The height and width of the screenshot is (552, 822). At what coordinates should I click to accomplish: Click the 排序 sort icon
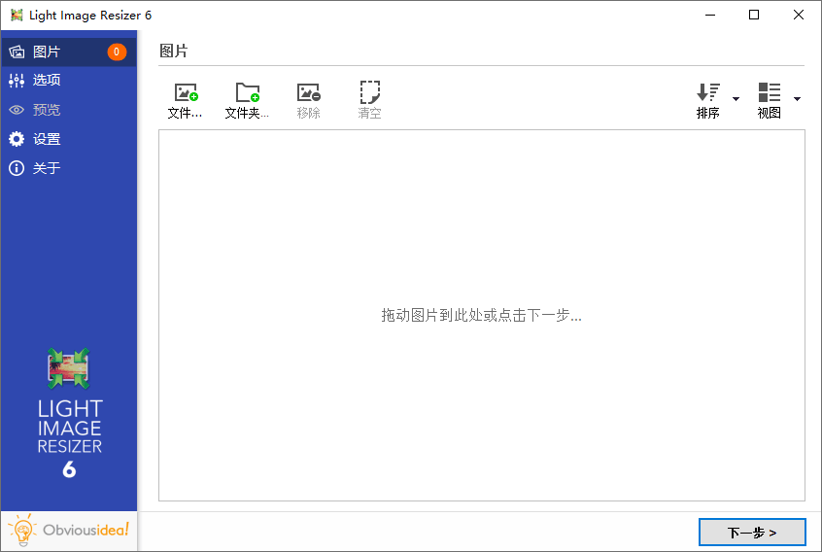pyautogui.click(x=708, y=93)
